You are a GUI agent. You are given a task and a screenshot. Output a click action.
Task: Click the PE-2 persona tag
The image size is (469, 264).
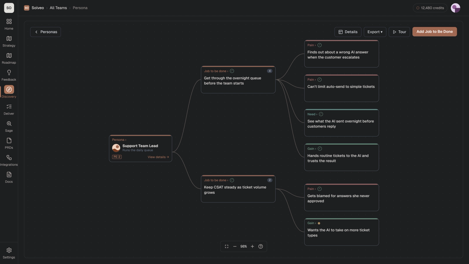click(117, 157)
